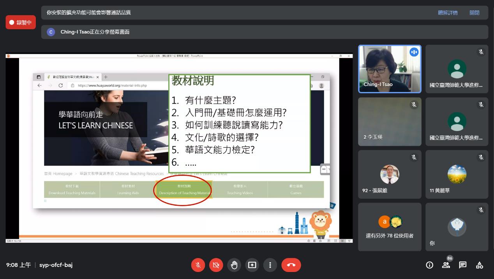Unmute your microphone
Screen dimensions: 494x279
click(x=198, y=265)
